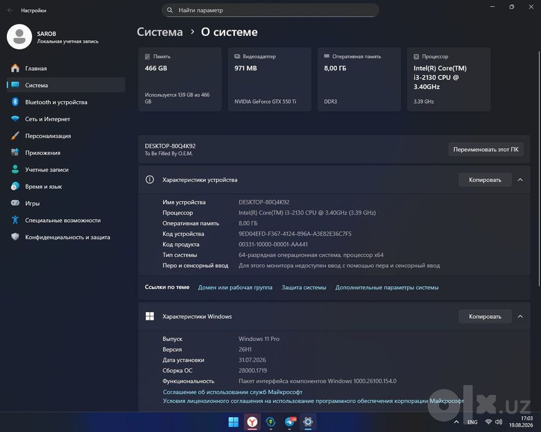
Task: Open the Время и язык settings
Action: point(66,186)
